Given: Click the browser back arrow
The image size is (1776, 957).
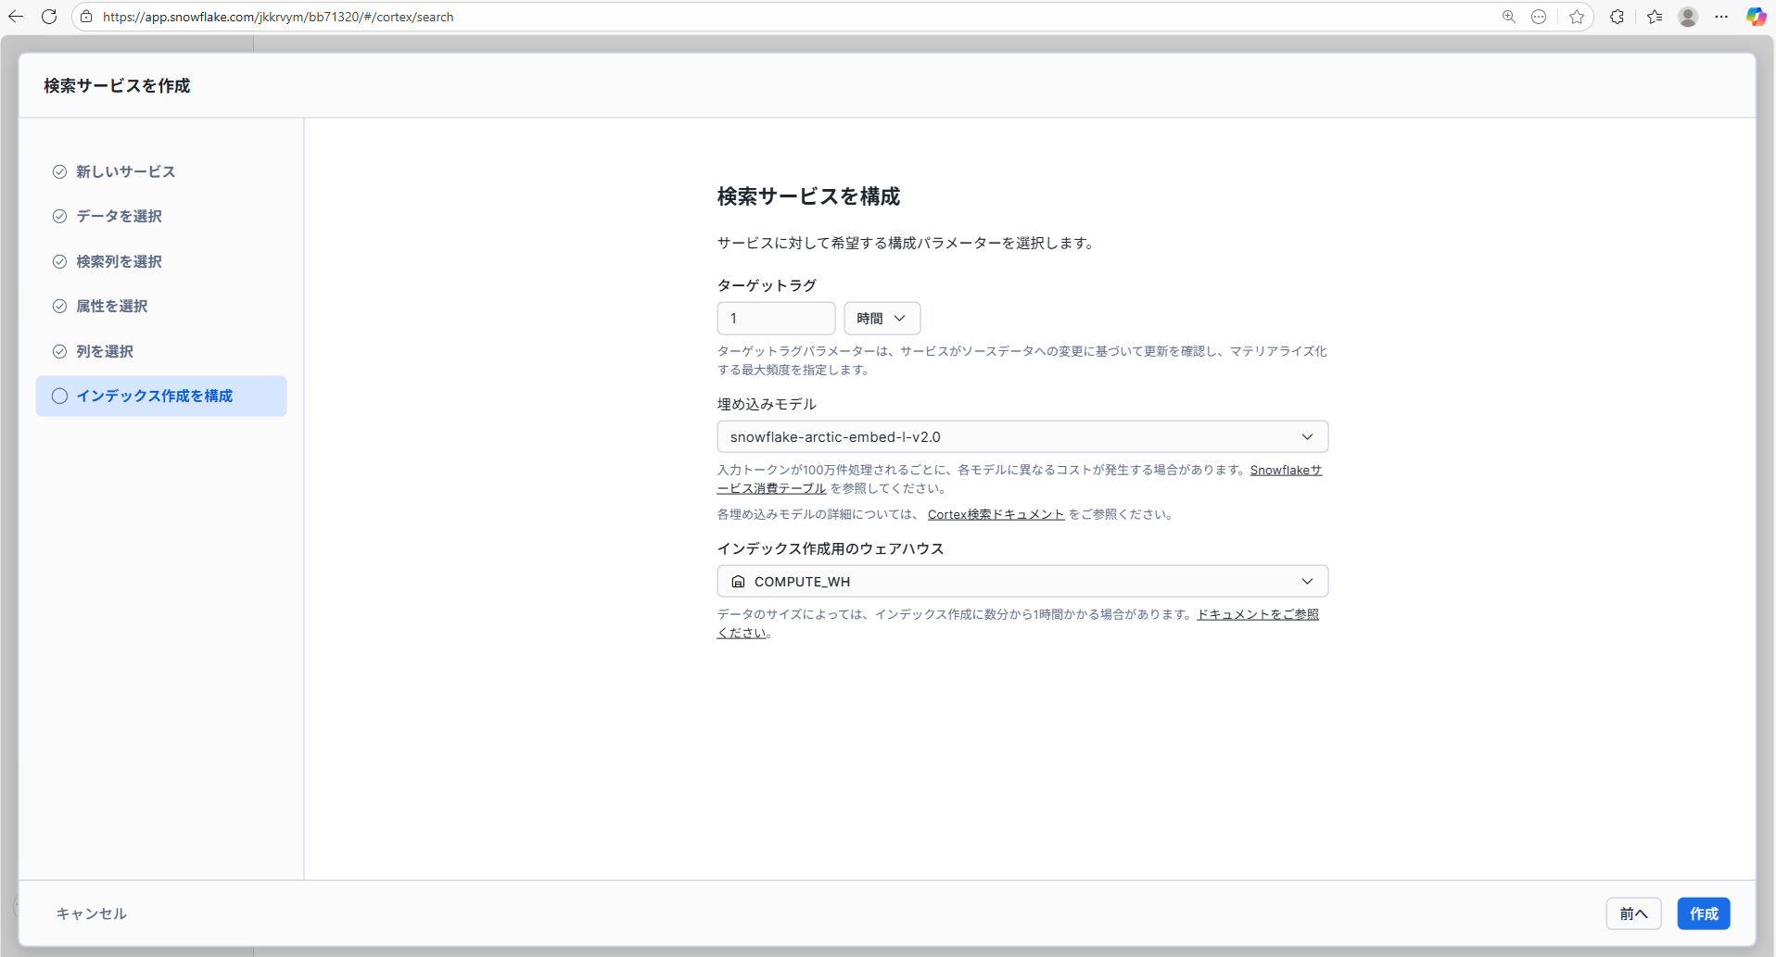Looking at the screenshot, I should click(16, 16).
